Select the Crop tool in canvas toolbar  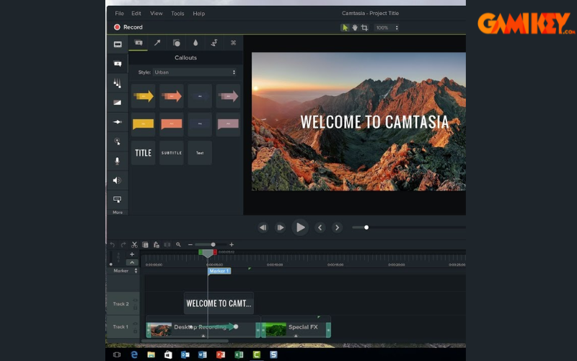(364, 27)
